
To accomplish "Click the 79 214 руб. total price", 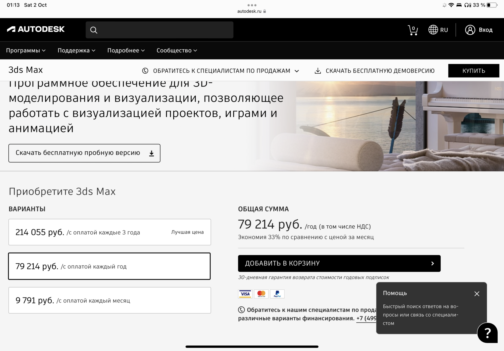I will pyautogui.click(x=270, y=224).
